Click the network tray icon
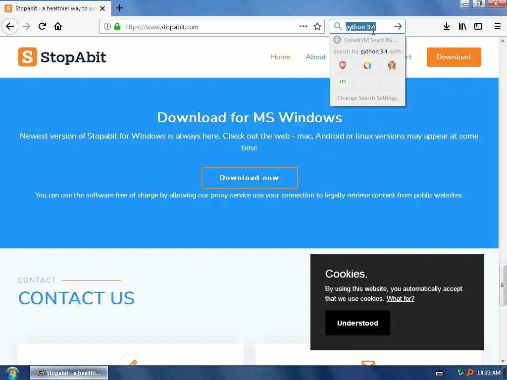 [460, 373]
